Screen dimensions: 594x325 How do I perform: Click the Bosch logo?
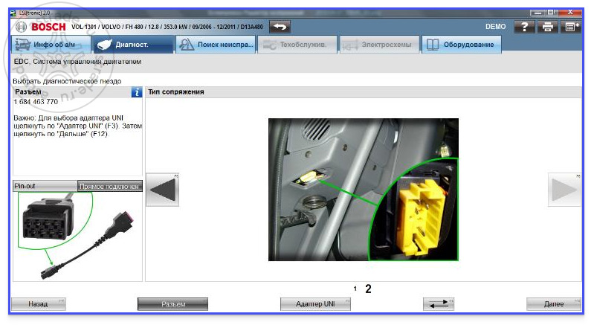click(41, 27)
